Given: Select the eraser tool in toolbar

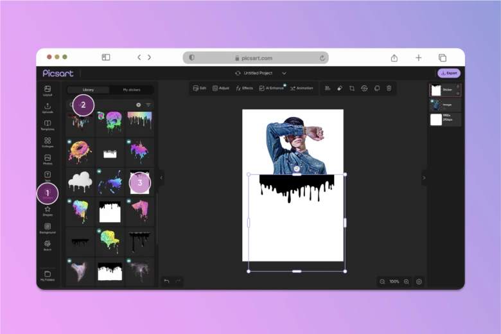Looking at the screenshot, I should [x=340, y=88].
